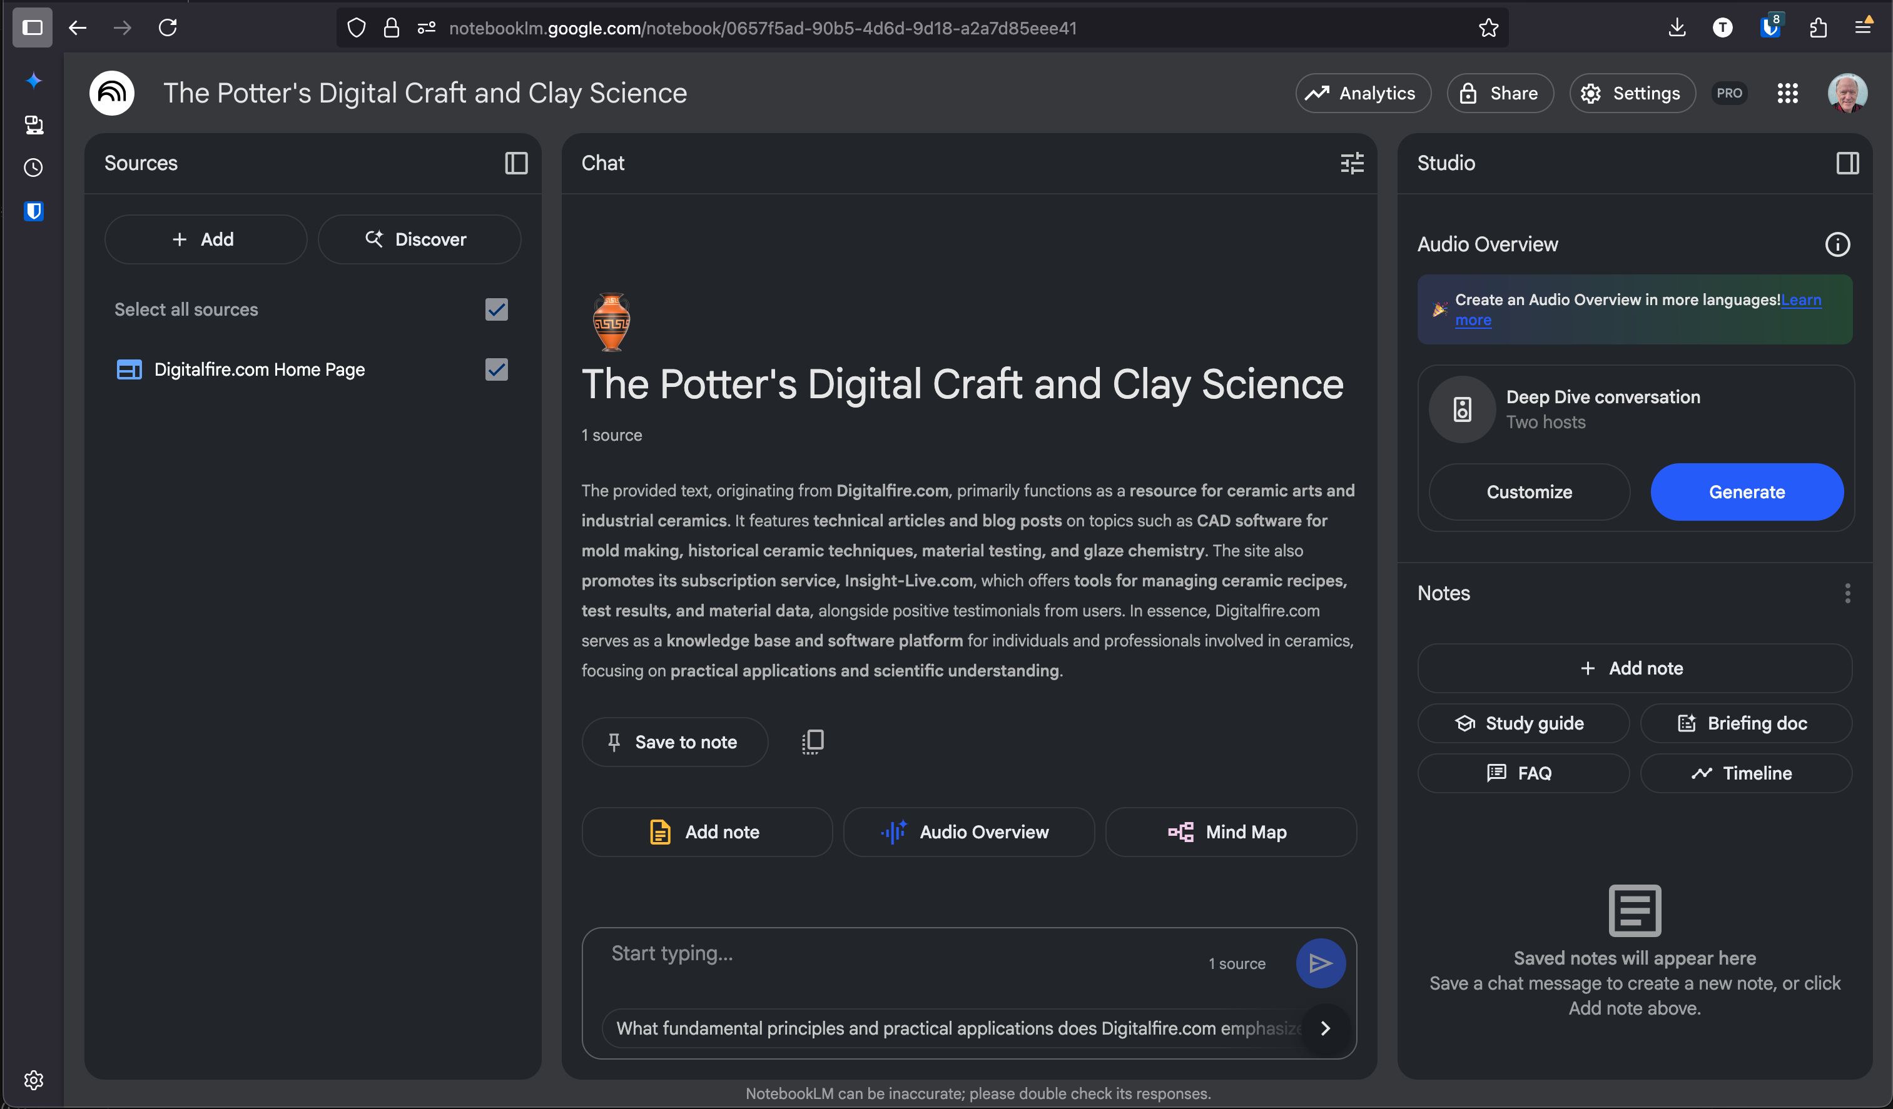Open Analytics

[1363, 93]
